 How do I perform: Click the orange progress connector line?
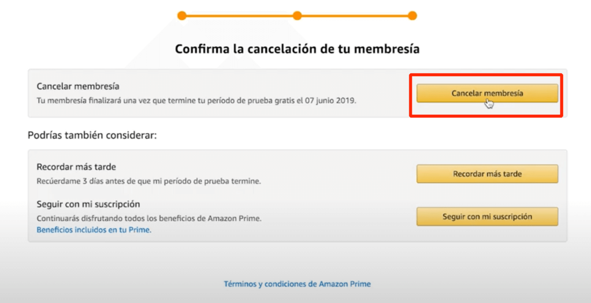(239, 16)
